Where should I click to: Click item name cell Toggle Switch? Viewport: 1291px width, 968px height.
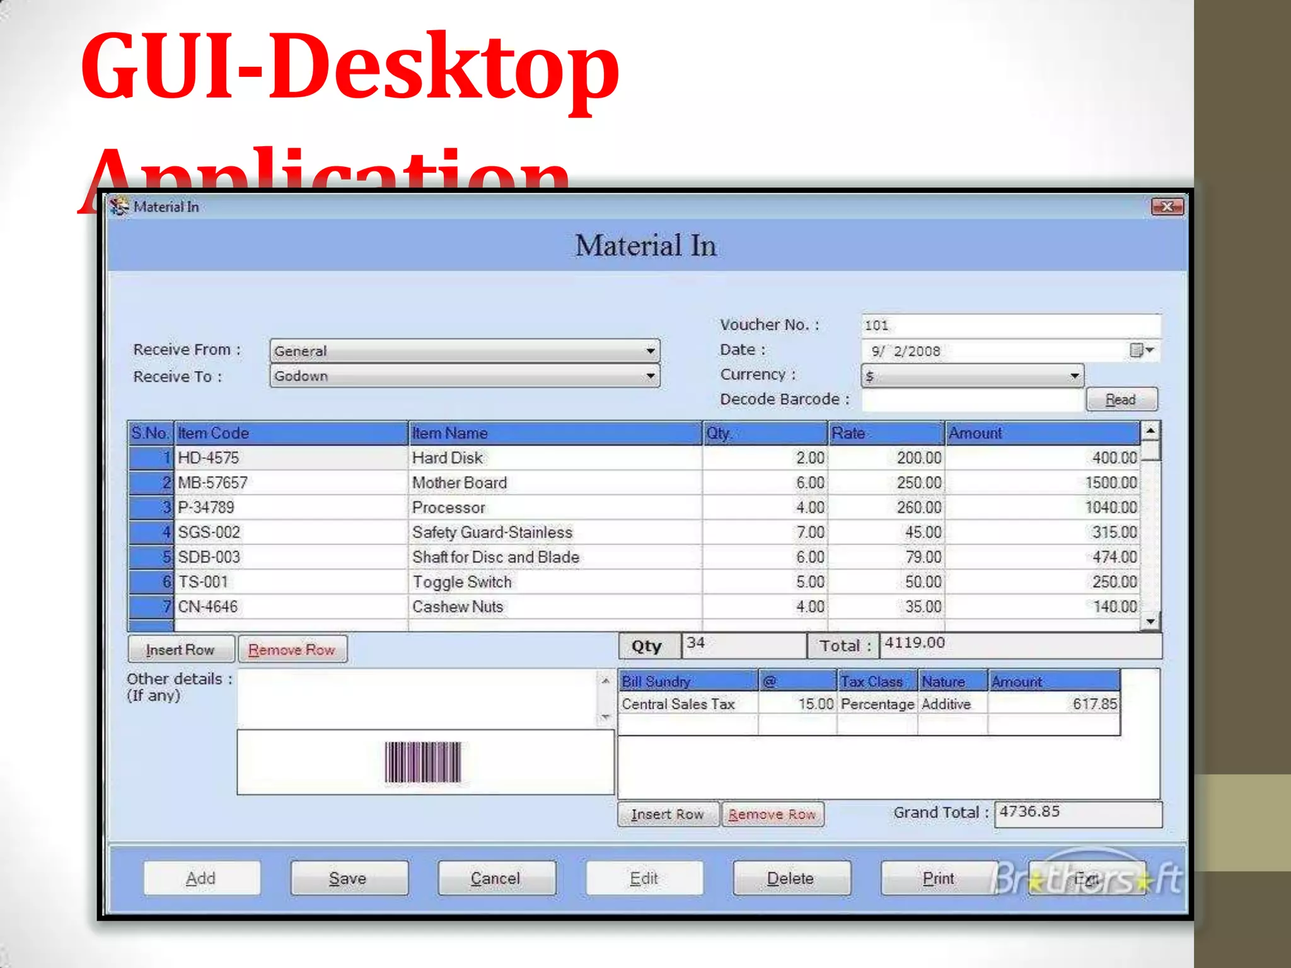click(x=555, y=582)
